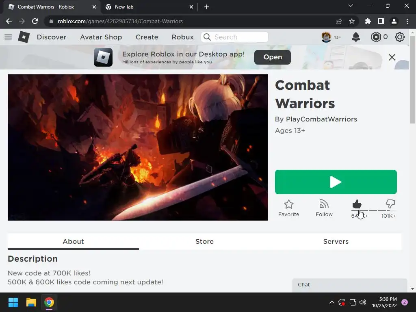Viewport: 416px width, 312px height.
Task: Bookmark this page with the star
Action: [352, 21]
